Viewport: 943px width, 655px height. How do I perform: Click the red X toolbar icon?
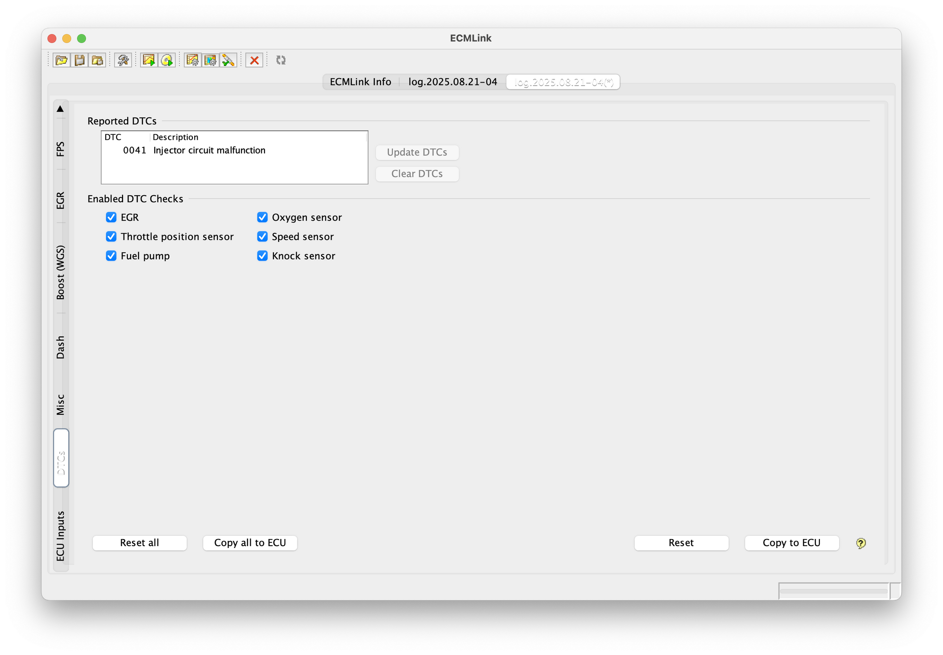(x=254, y=60)
